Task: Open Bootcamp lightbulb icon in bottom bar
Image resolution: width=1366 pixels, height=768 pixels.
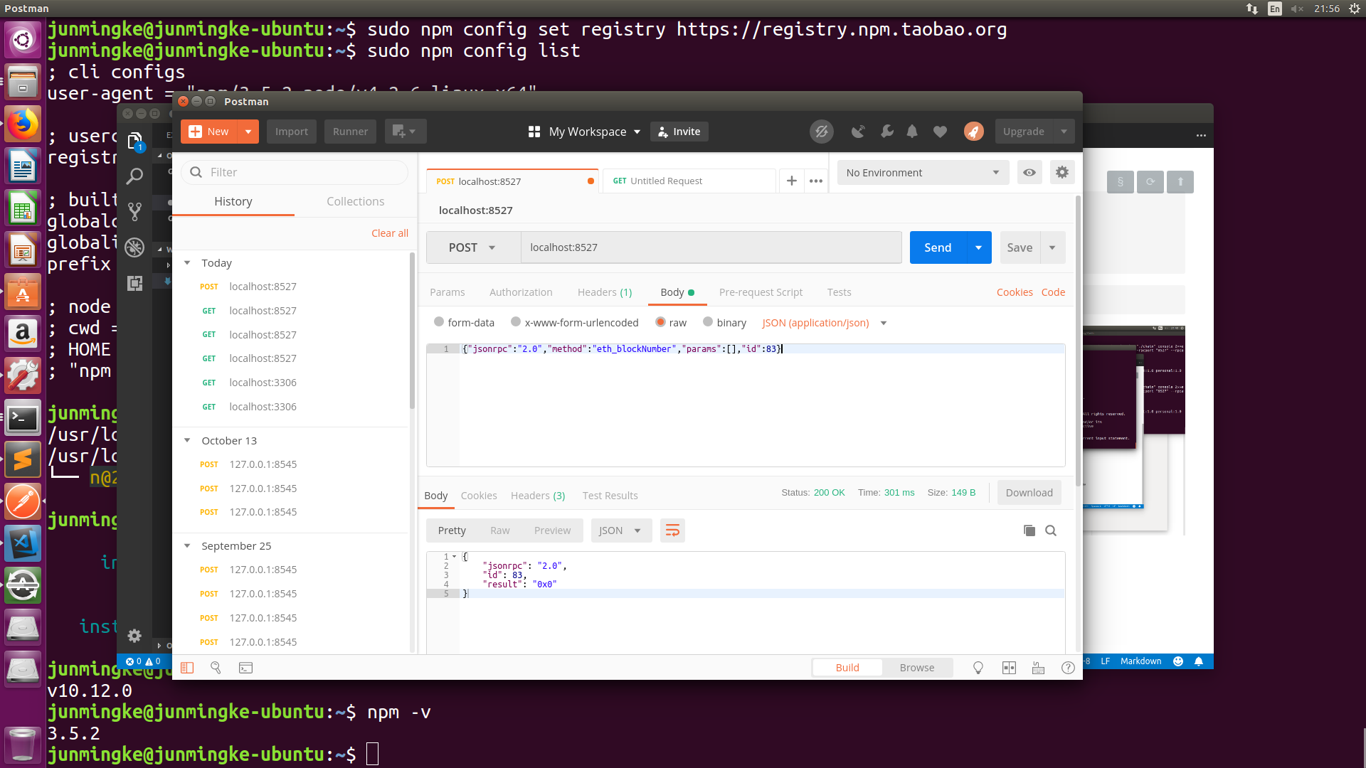Action: click(x=978, y=668)
